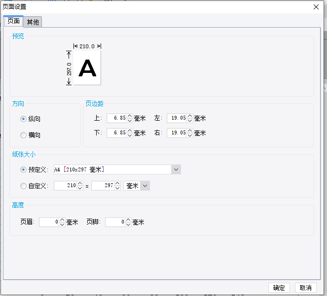Click the custom width 210 field
The image size is (327, 296).
click(x=66, y=186)
